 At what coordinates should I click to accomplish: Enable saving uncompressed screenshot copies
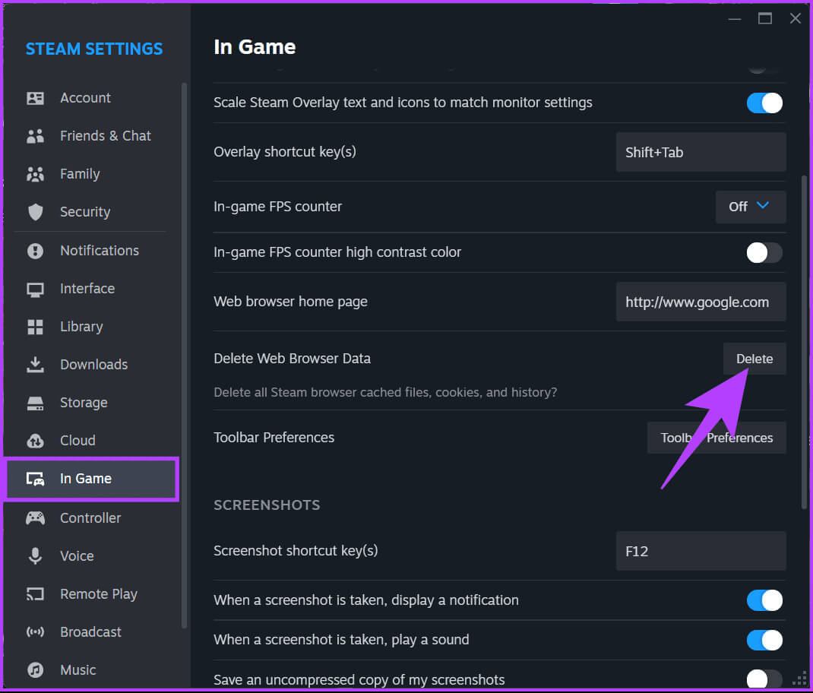pyautogui.click(x=764, y=679)
